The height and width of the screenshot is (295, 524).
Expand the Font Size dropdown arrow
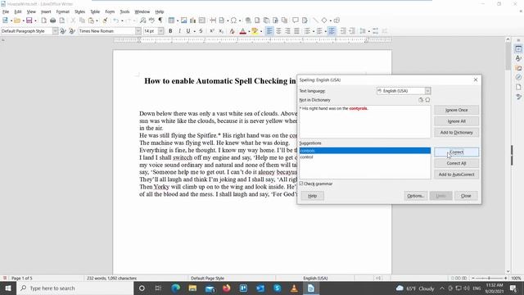[160, 31]
